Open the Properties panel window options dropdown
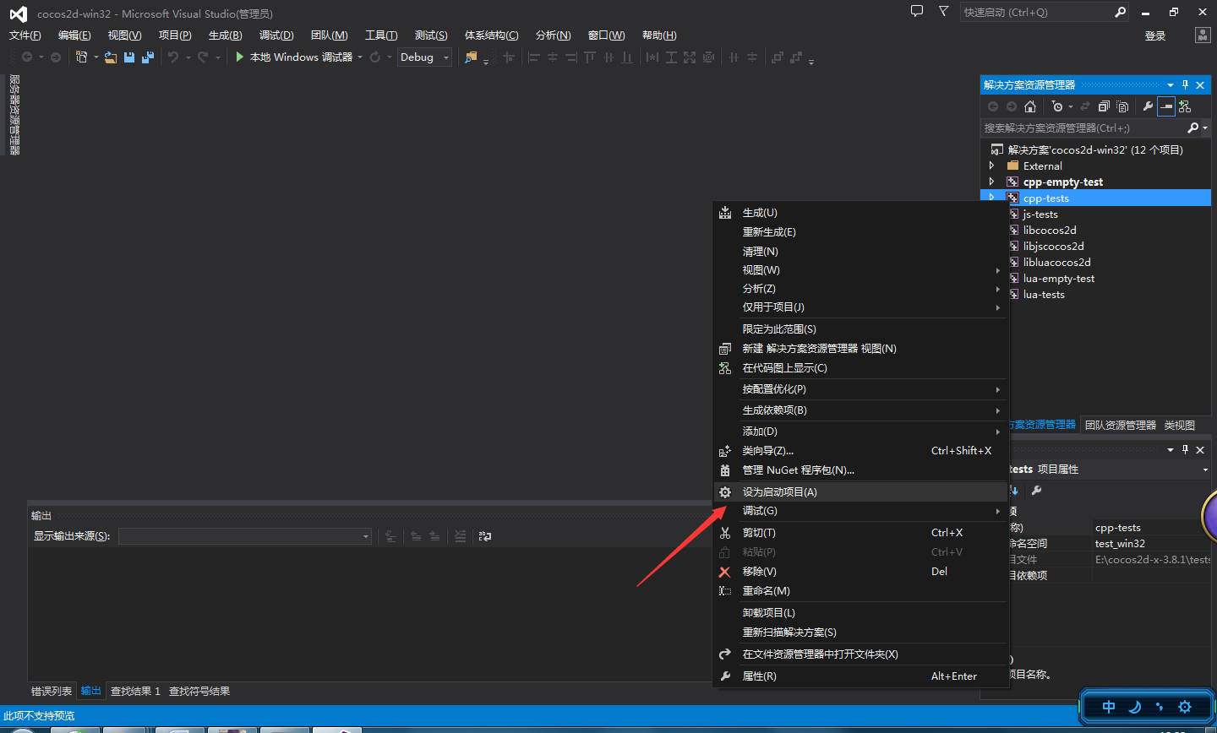The height and width of the screenshot is (733, 1217). [1171, 450]
